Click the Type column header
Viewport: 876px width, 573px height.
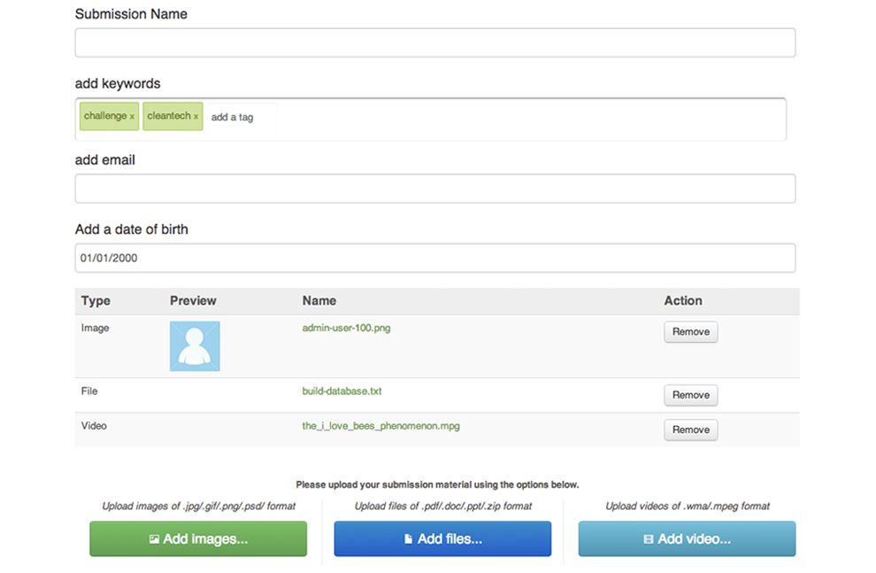(96, 301)
